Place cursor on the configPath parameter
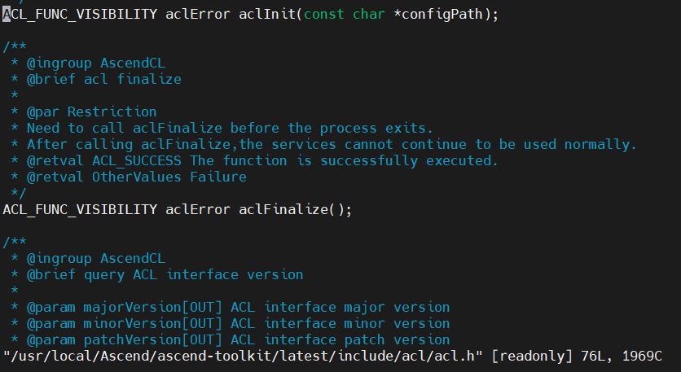This screenshot has width=681, height=372. [x=446, y=15]
